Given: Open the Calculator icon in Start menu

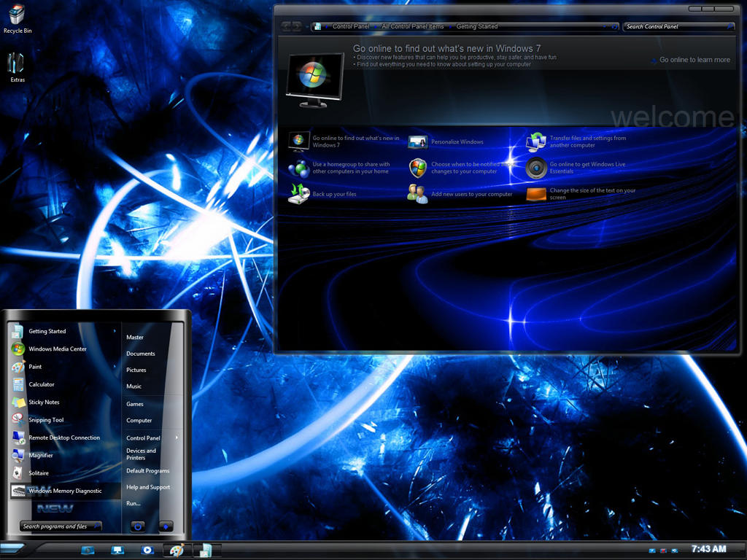Looking at the screenshot, I should click(x=18, y=384).
